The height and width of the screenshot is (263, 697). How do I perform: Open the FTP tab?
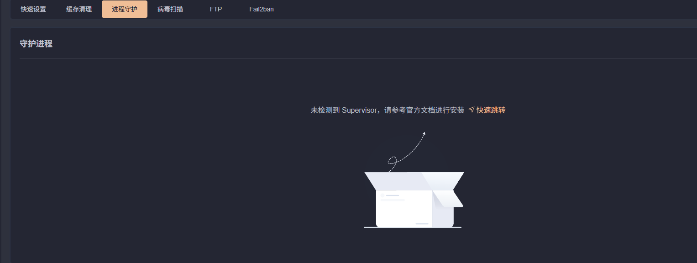[216, 9]
